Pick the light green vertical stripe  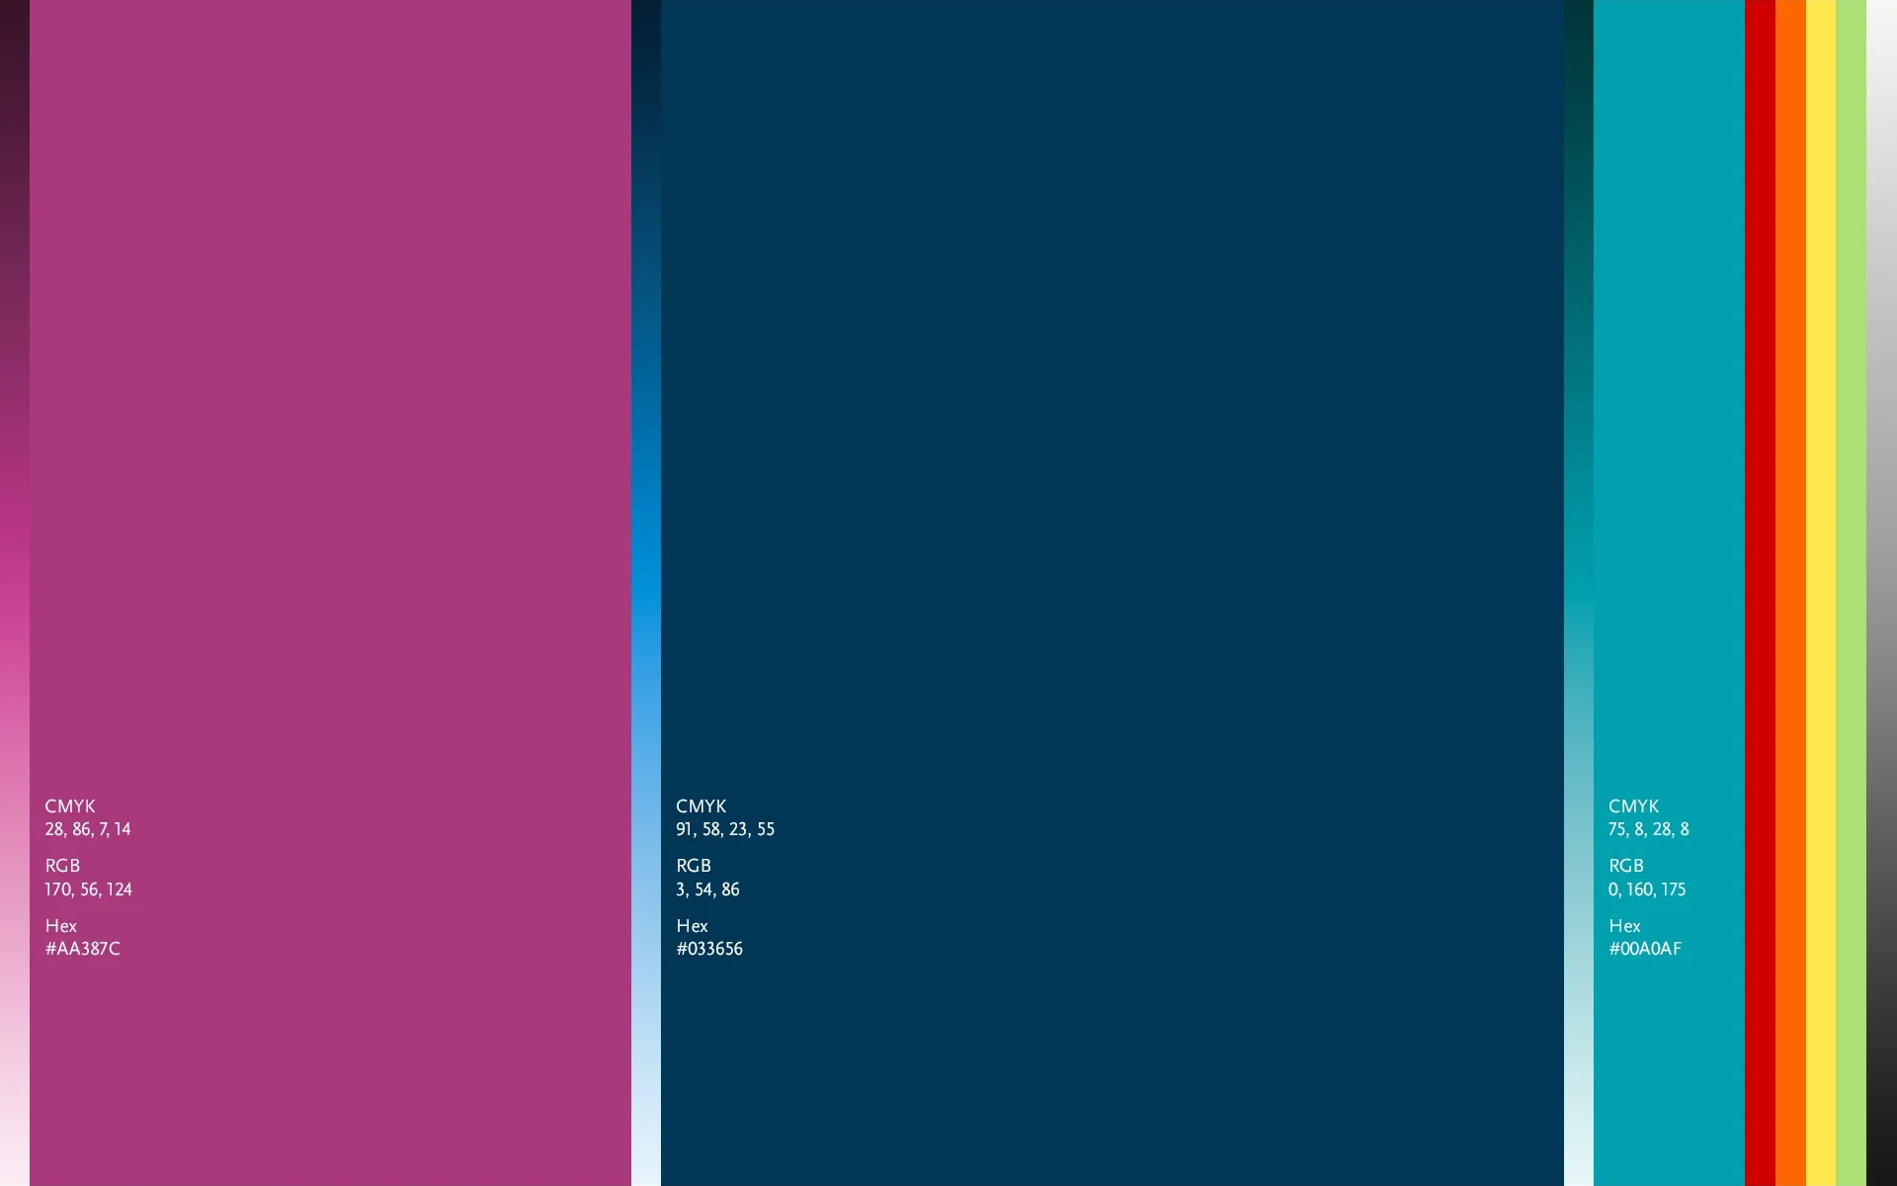coord(1851,593)
